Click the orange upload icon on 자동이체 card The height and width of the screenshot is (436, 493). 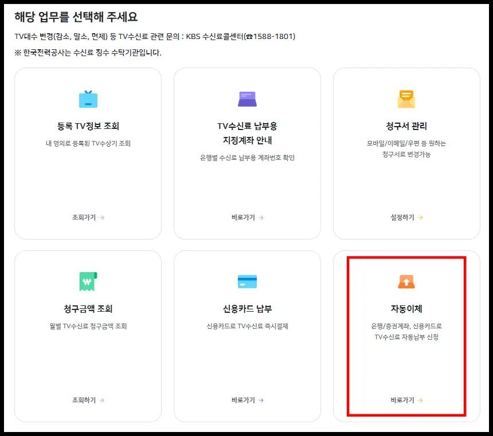(x=406, y=281)
